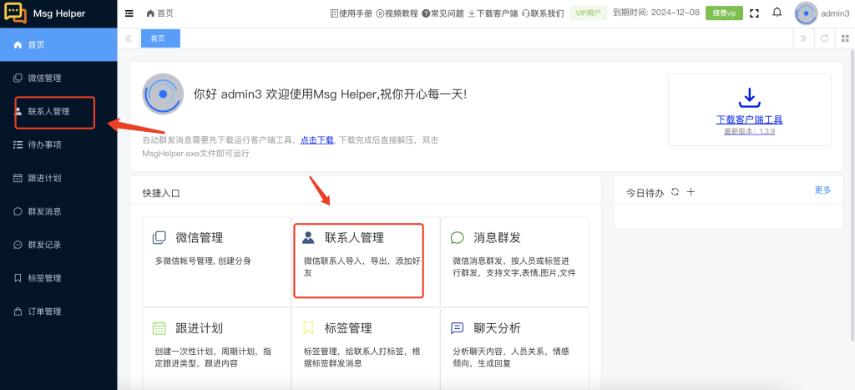This screenshot has width=855, height=390.
Task: Add a new to-do with plus icon
Action: coord(691,192)
